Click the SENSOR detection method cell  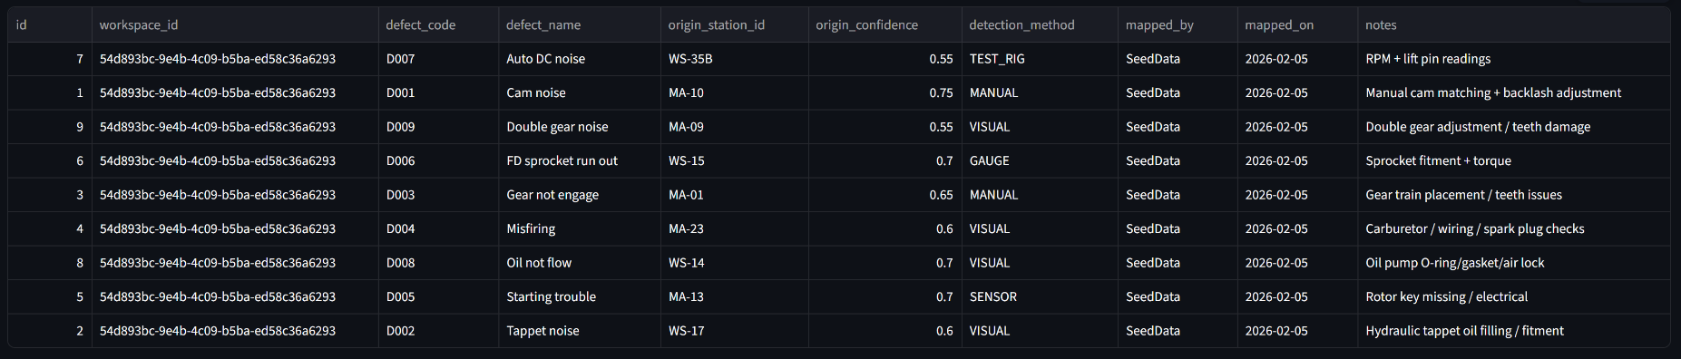click(1040, 296)
